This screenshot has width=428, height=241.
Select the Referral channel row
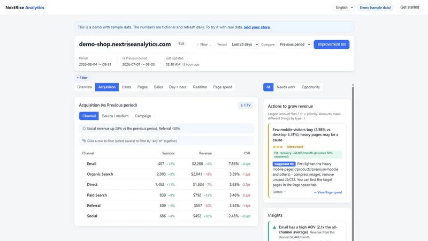tap(166, 206)
